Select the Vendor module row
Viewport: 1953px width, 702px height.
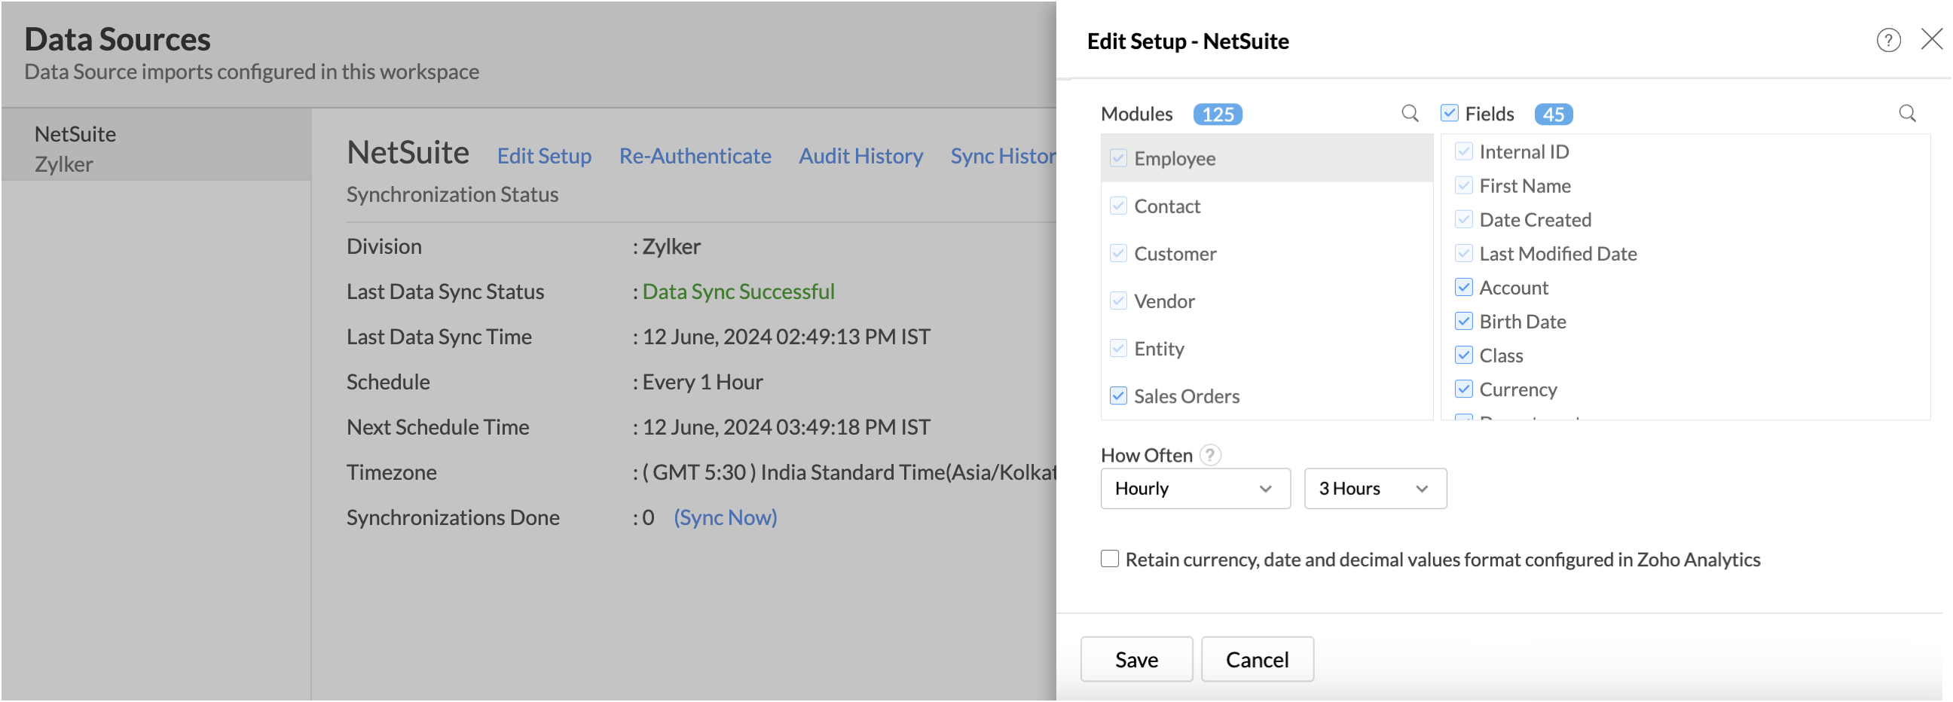1266,302
